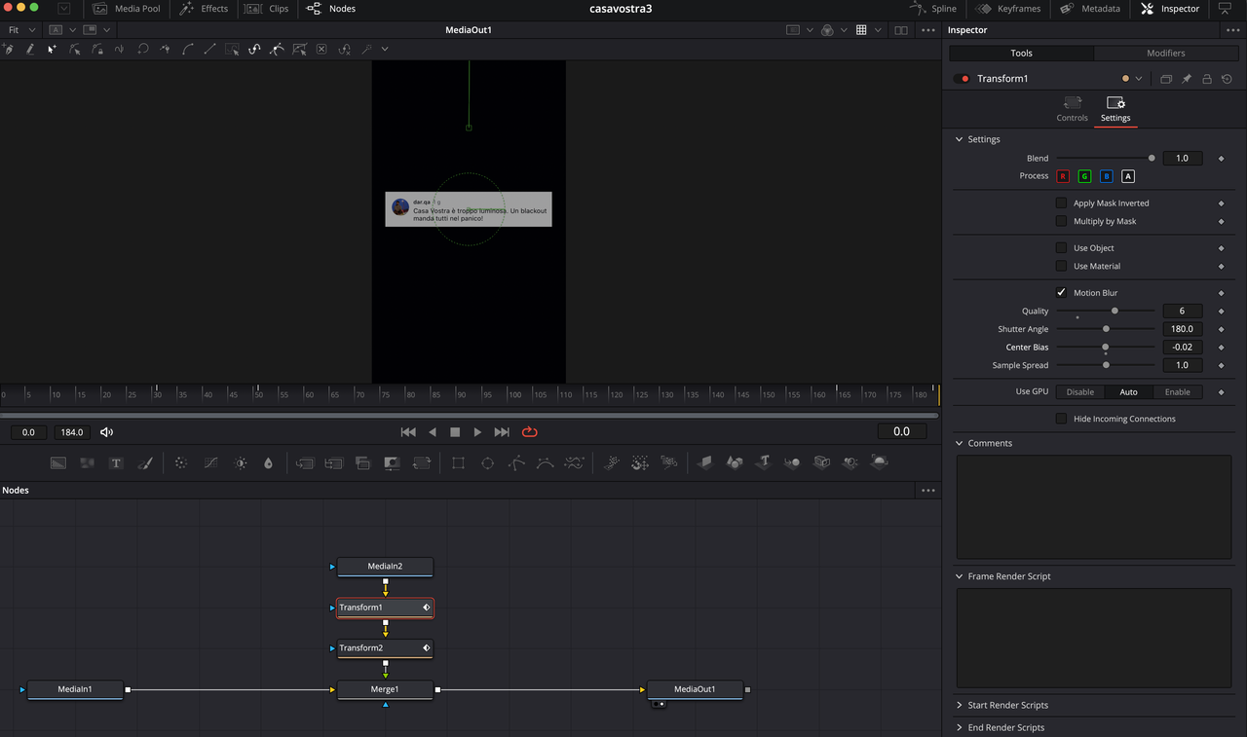
Task: Select the MediaOut1 node
Action: click(694, 689)
